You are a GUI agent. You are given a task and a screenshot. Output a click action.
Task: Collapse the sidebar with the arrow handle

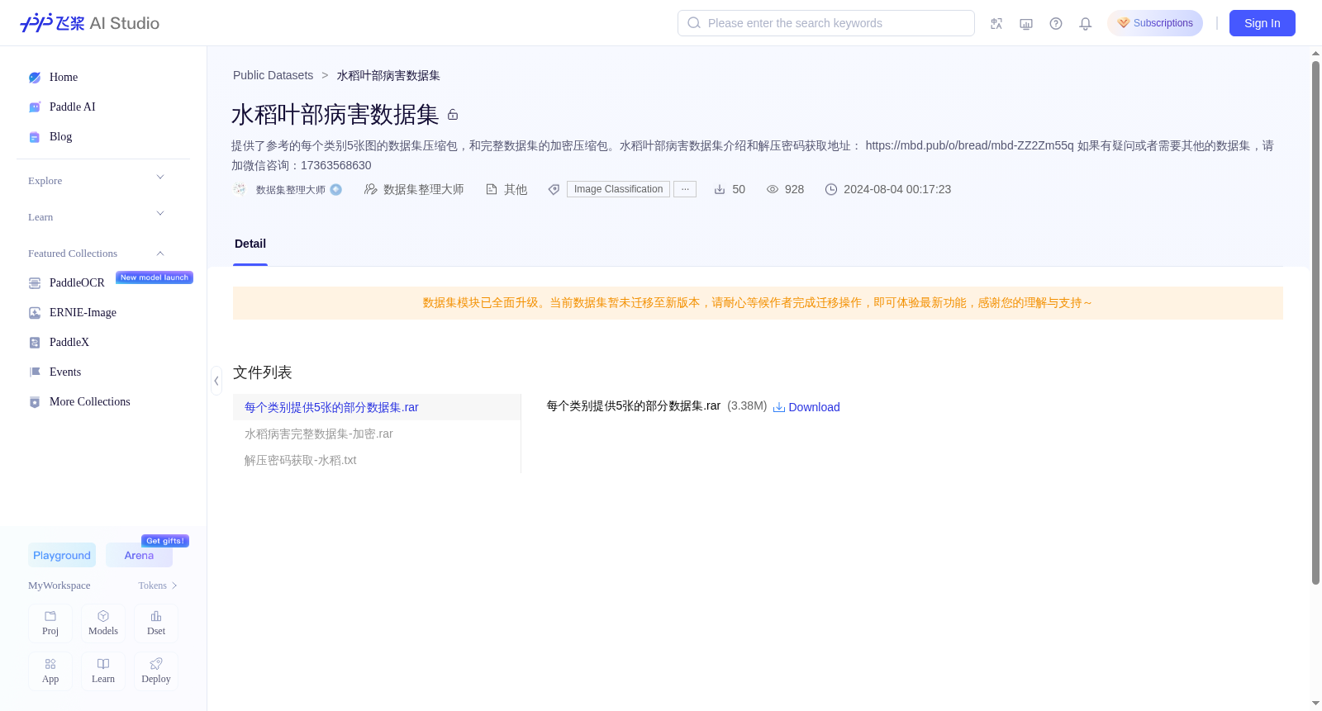(x=216, y=381)
